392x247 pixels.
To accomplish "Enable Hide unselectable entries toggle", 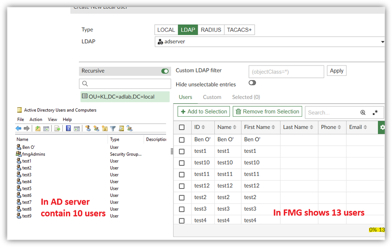I will (252, 83).
